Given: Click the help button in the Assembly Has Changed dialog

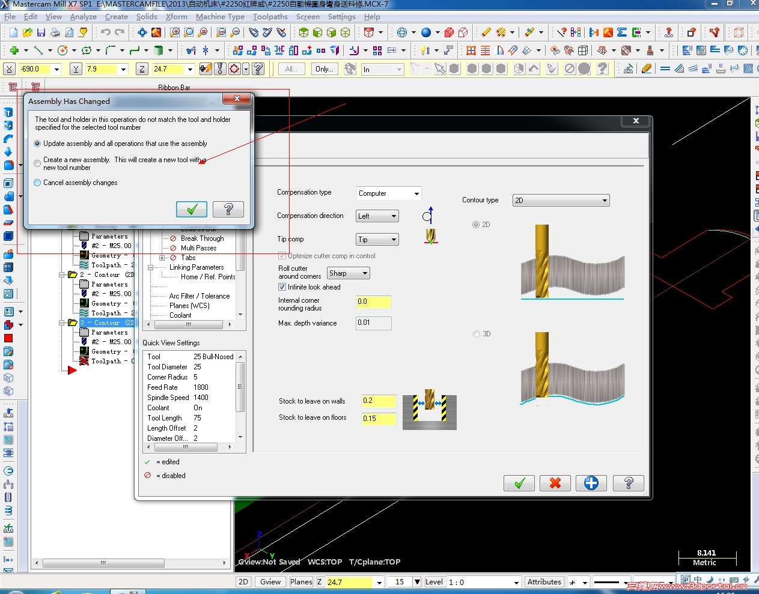Looking at the screenshot, I should point(228,209).
